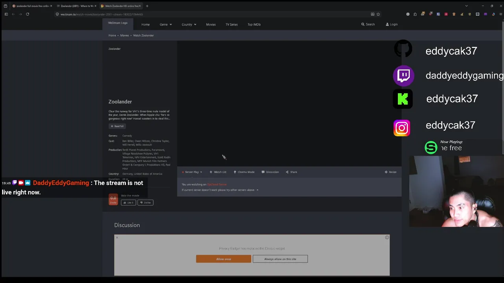The height and width of the screenshot is (283, 504).
Task: Click the Like it thumbs-up button
Action: (128, 202)
